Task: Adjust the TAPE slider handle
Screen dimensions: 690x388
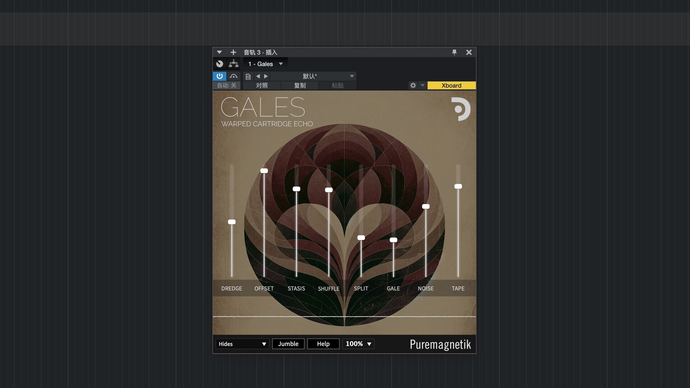Action: click(x=458, y=186)
